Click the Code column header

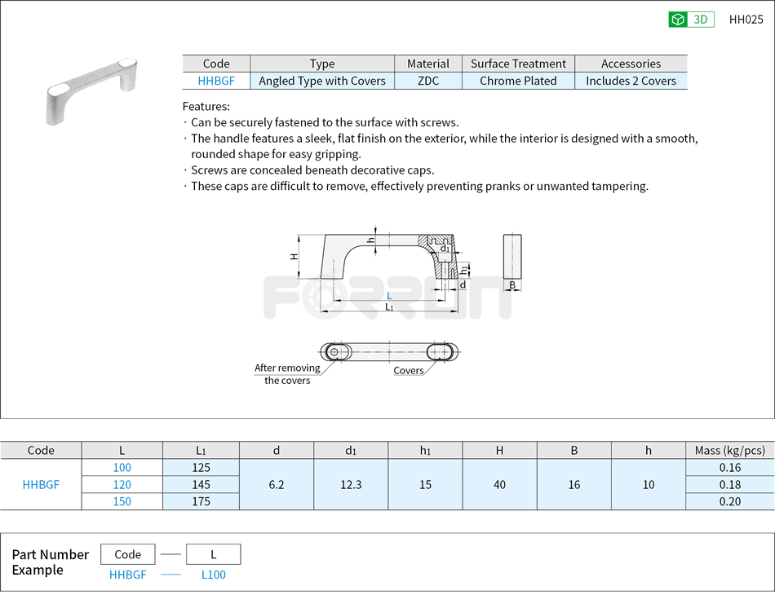point(40,450)
